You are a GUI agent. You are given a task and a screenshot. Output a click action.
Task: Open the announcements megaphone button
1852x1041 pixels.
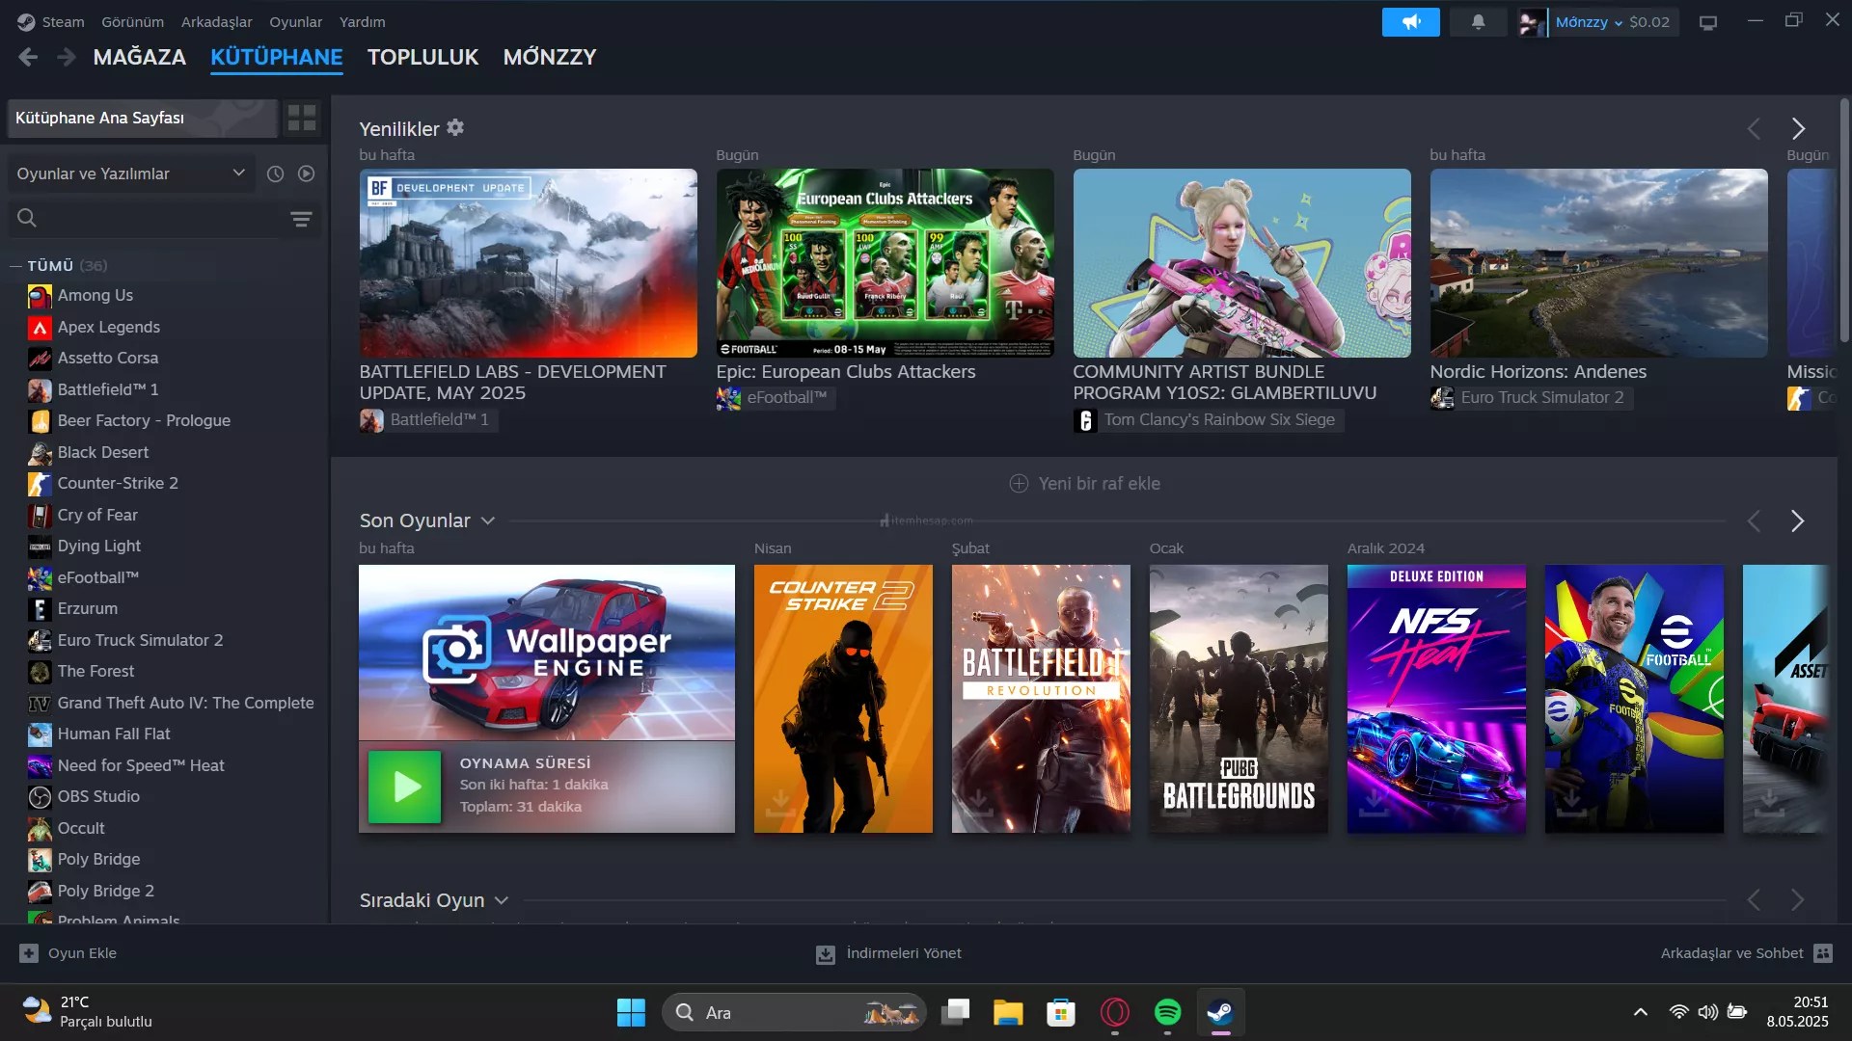1410,21
